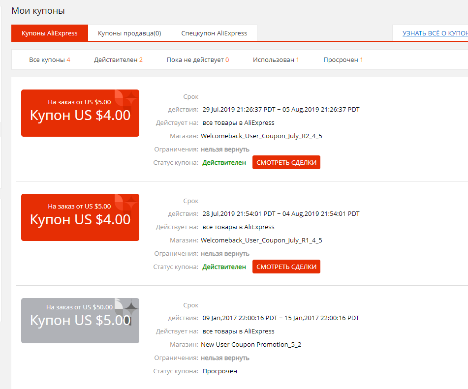
Task: Click Действителен status of July_R2_4_5 coupon
Action: (x=224, y=163)
